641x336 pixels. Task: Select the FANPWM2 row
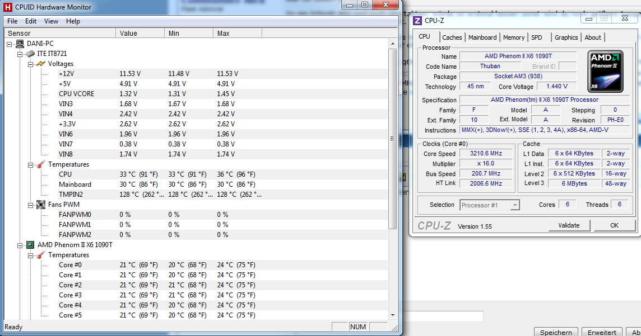(223, 234)
